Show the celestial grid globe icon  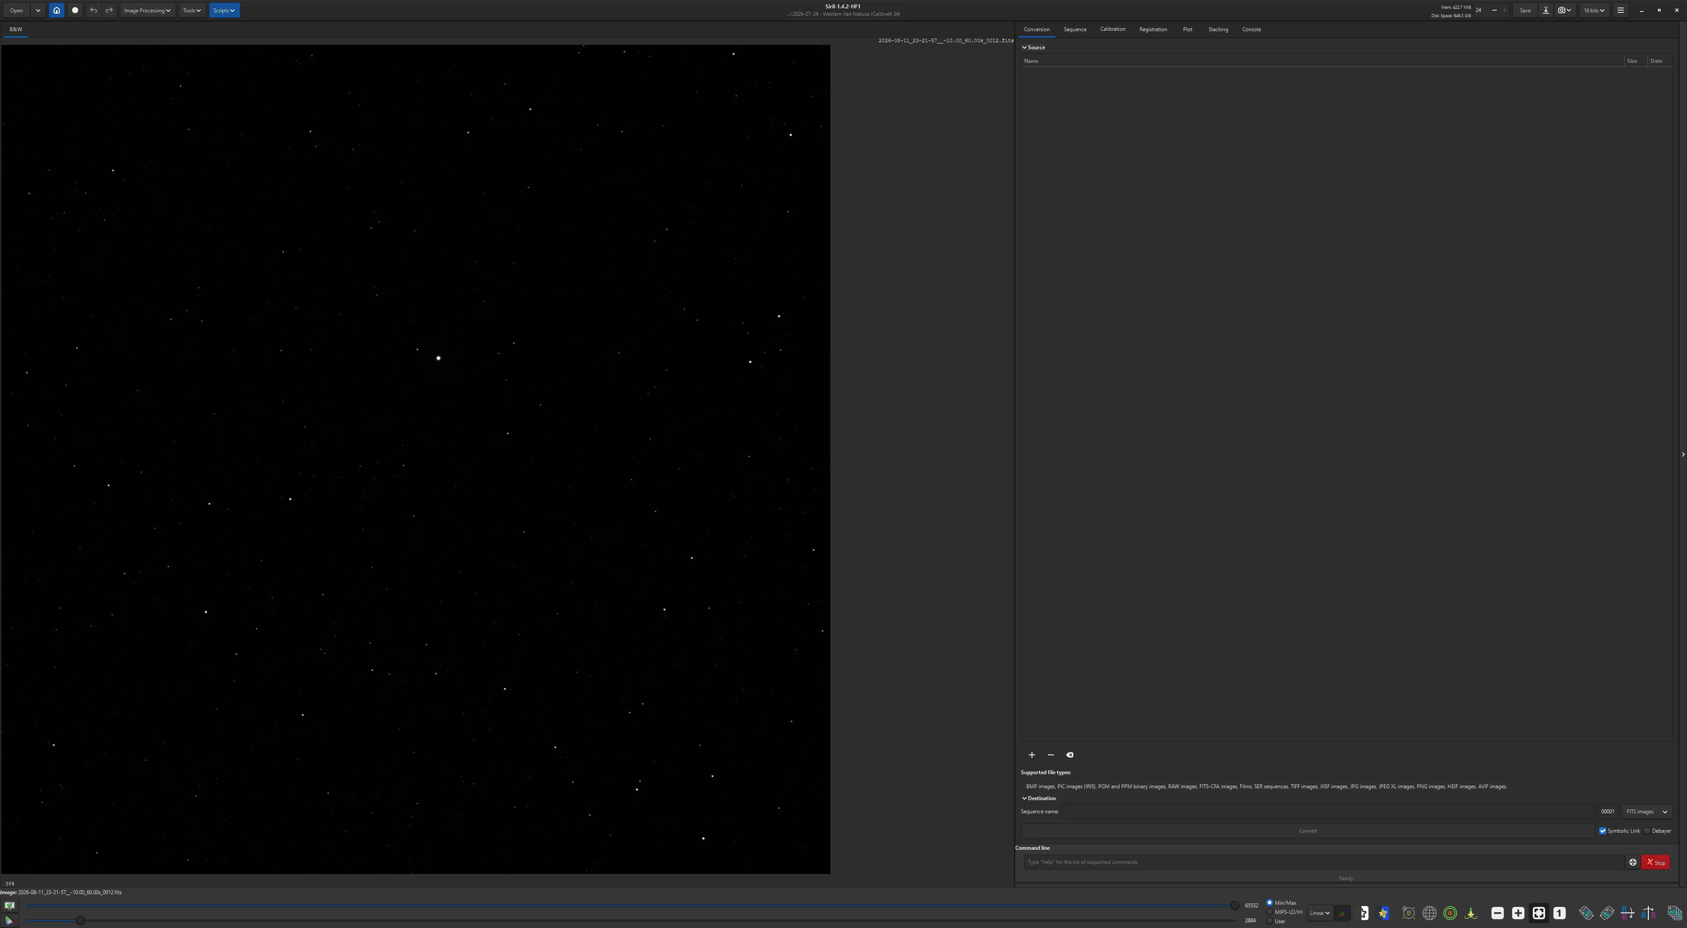pyautogui.click(x=1430, y=913)
